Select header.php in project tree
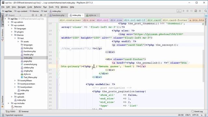The height and width of the screenshot is (117, 208). [x=28, y=55]
